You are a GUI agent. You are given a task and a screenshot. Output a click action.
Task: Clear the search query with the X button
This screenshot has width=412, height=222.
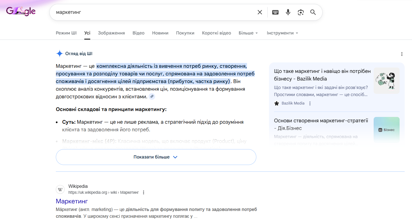259,12
